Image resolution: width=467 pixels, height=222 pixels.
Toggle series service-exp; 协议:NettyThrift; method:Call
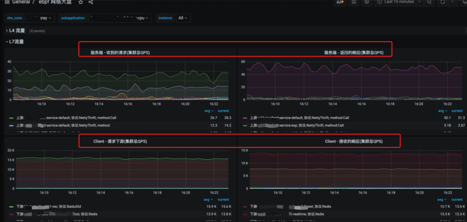pyautogui.click(x=297, y=125)
